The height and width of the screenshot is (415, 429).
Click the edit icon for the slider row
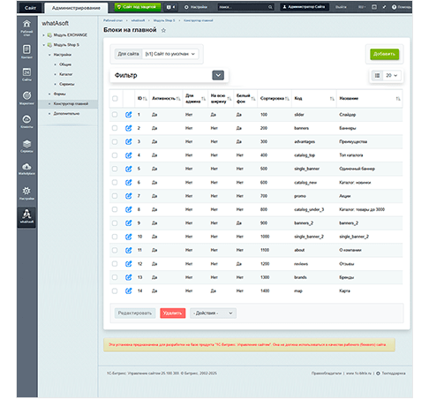129,115
